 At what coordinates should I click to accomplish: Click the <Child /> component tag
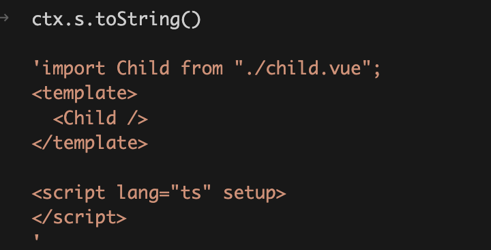(100, 118)
